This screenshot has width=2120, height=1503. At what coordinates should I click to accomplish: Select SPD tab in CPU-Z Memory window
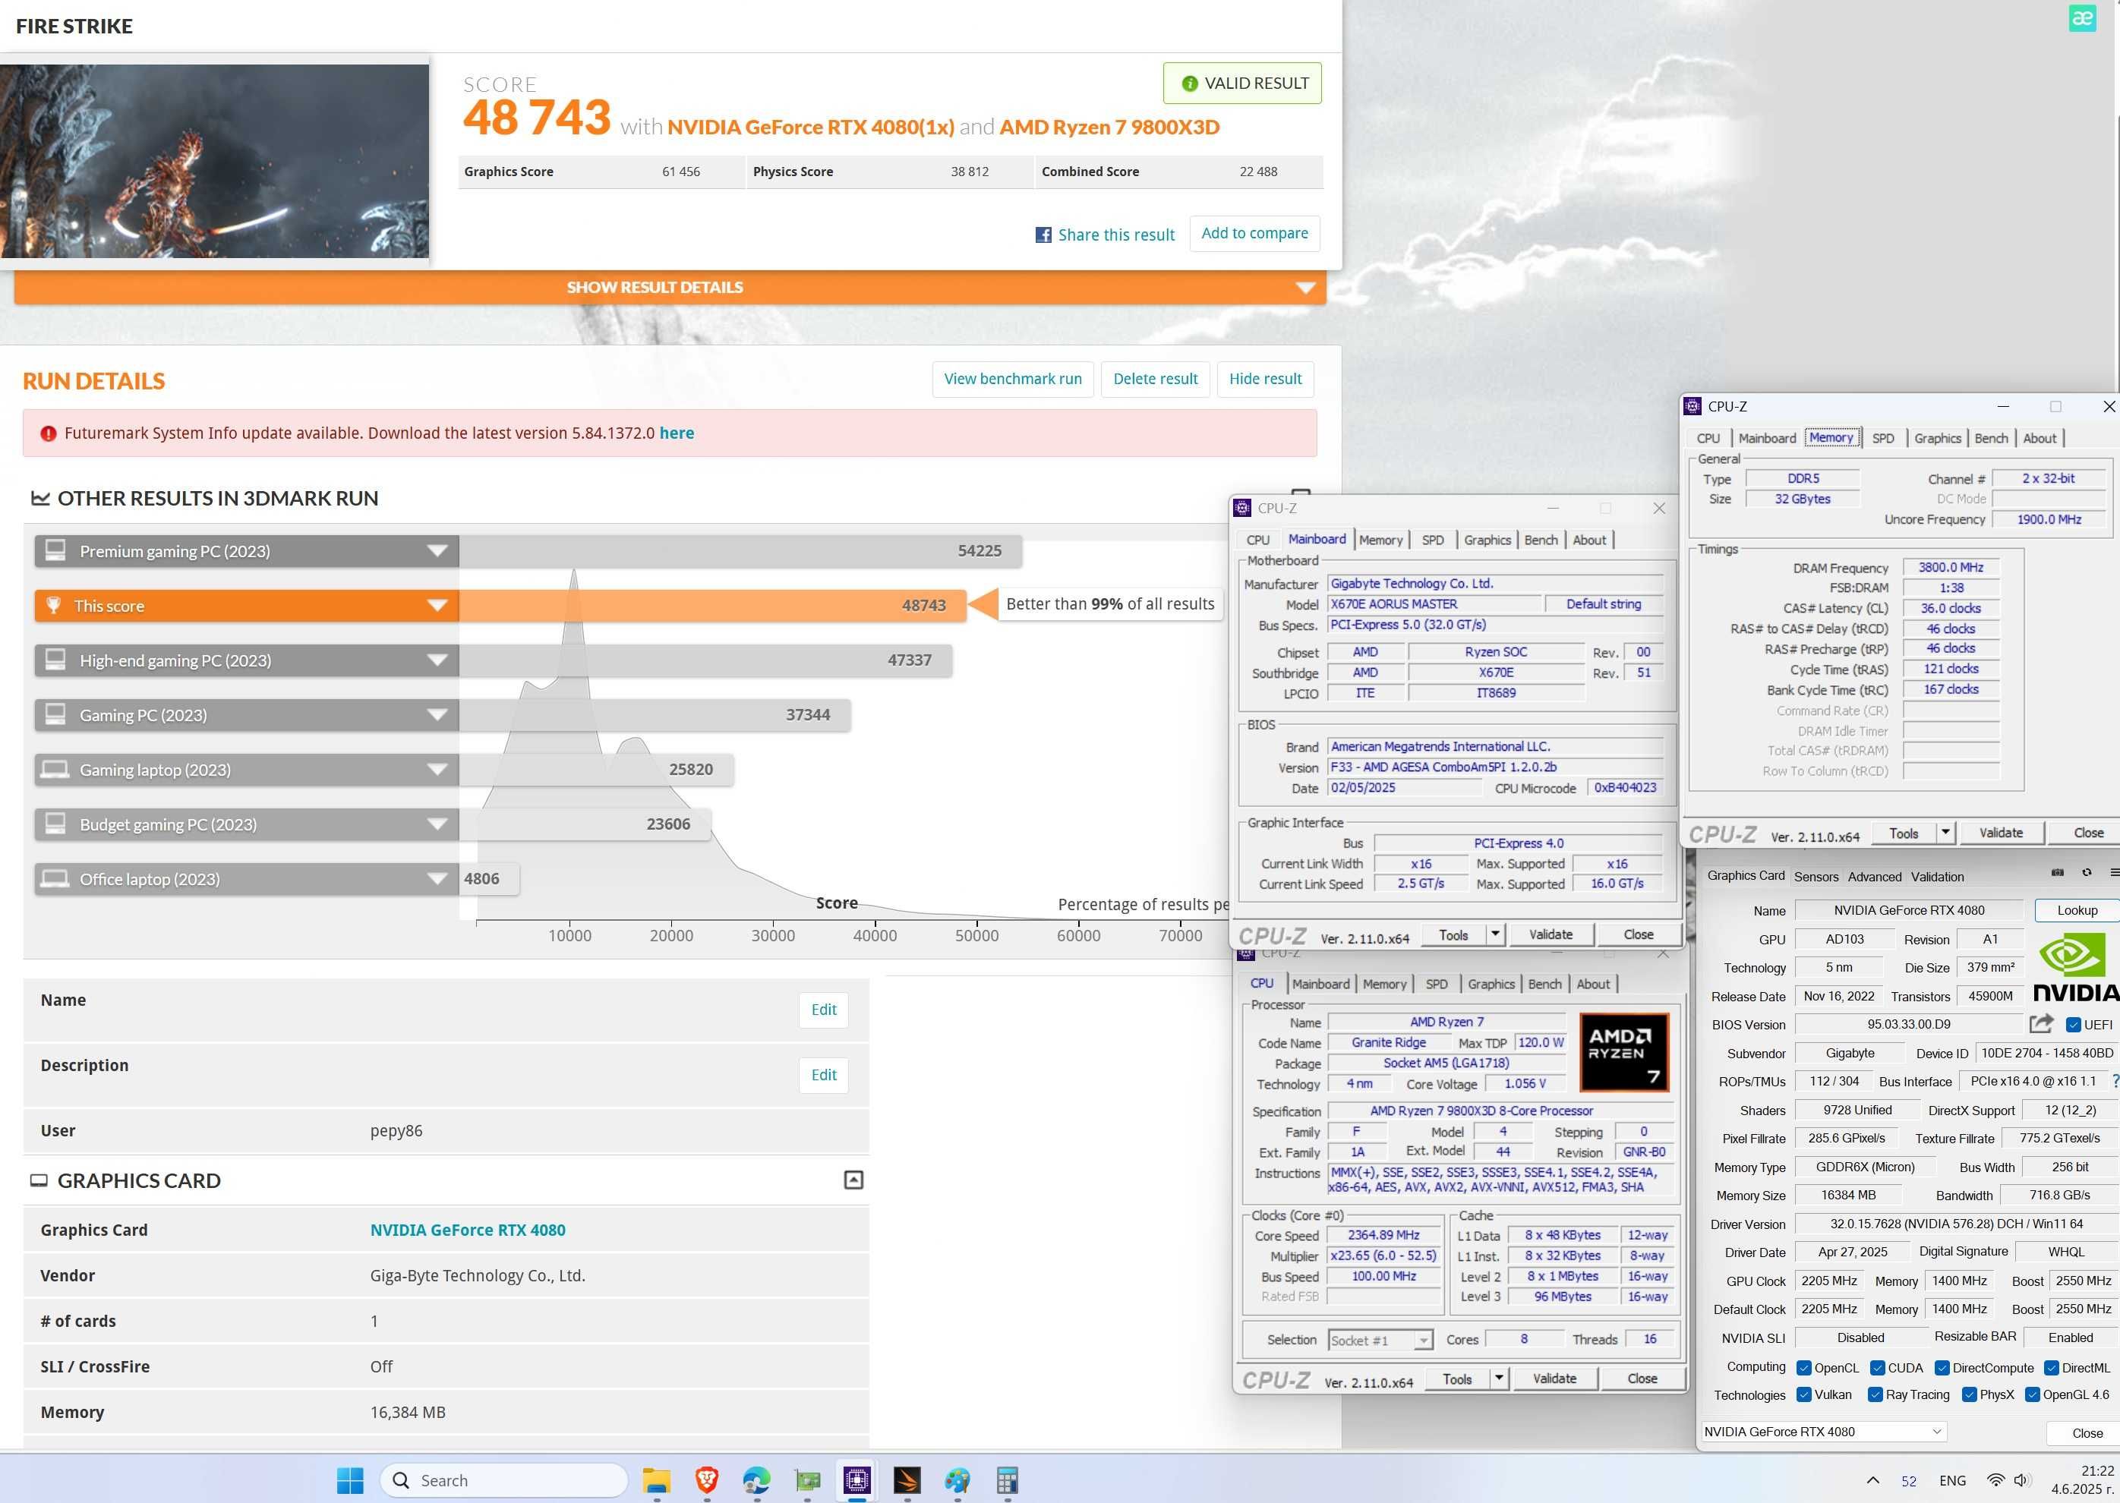point(1883,438)
